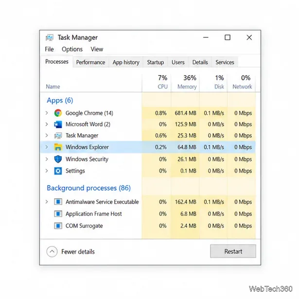Click the Task Manager row icon
The image size is (299, 299).
coord(58,136)
